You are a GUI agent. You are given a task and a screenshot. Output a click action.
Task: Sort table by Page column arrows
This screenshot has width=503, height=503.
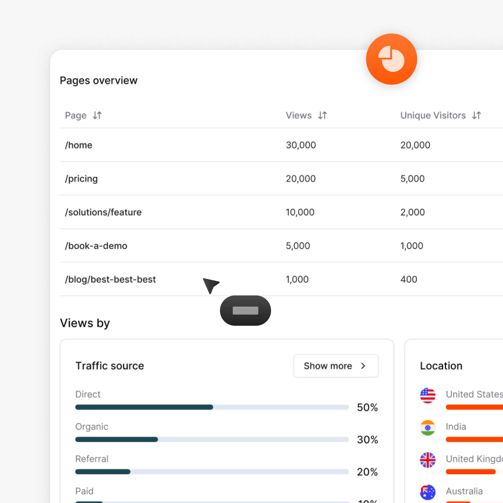[97, 116]
